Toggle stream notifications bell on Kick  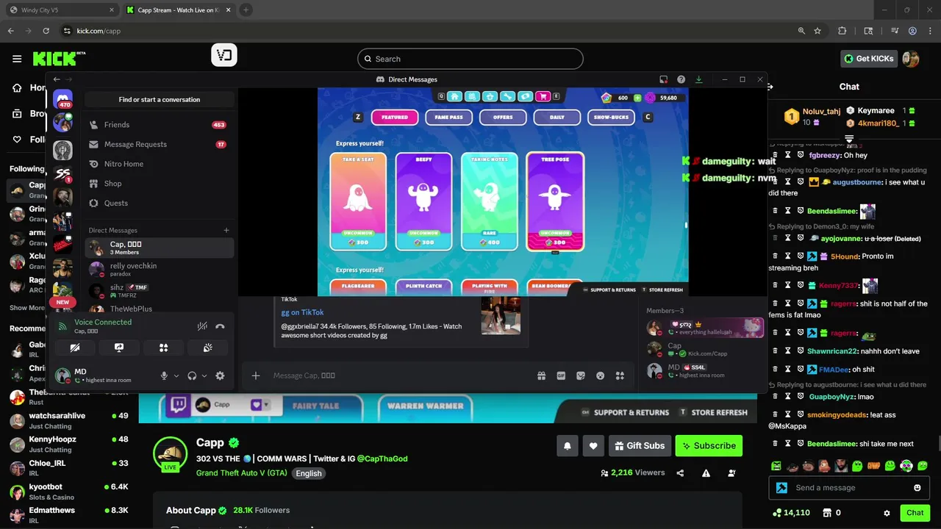pos(568,445)
